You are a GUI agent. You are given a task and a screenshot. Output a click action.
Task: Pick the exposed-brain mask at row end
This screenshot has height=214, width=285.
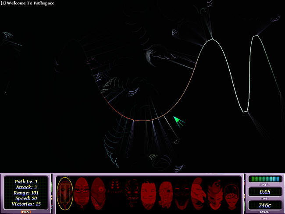pos(231,193)
